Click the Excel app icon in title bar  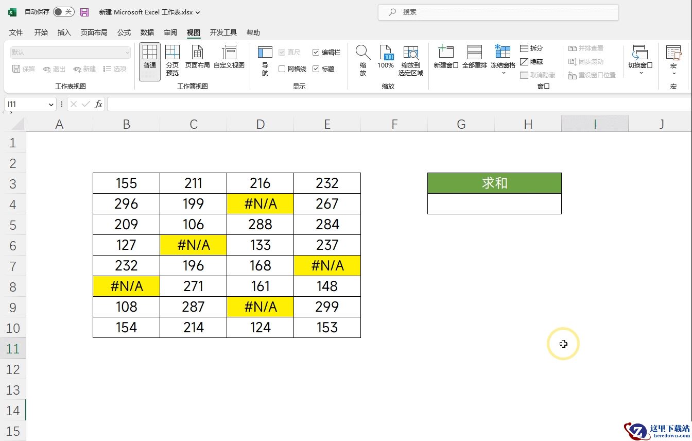click(12, 12)
